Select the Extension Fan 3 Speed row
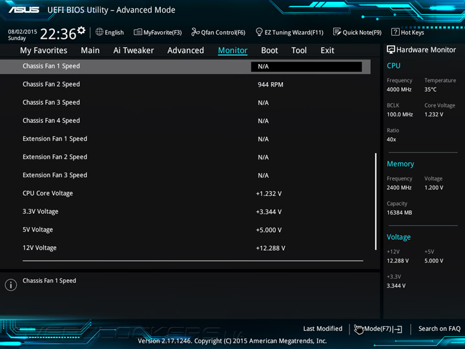The width and height of the screenshot is (465, 349). pyautogui.click(x=185, y=175)
